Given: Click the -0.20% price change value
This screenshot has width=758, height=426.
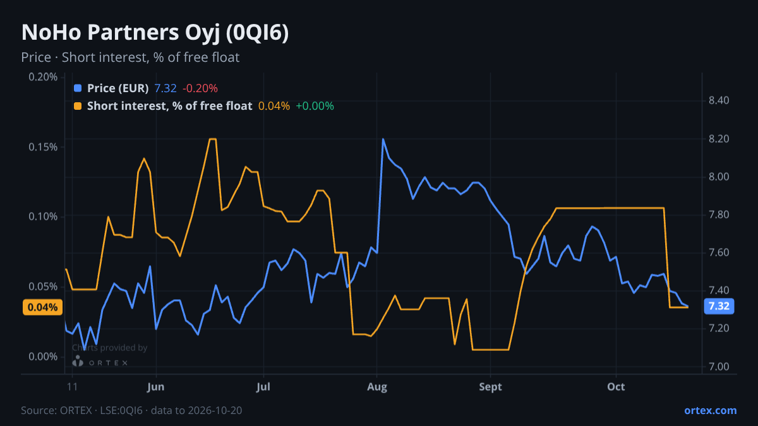Looking at the screenshot, I should (200, 88).
